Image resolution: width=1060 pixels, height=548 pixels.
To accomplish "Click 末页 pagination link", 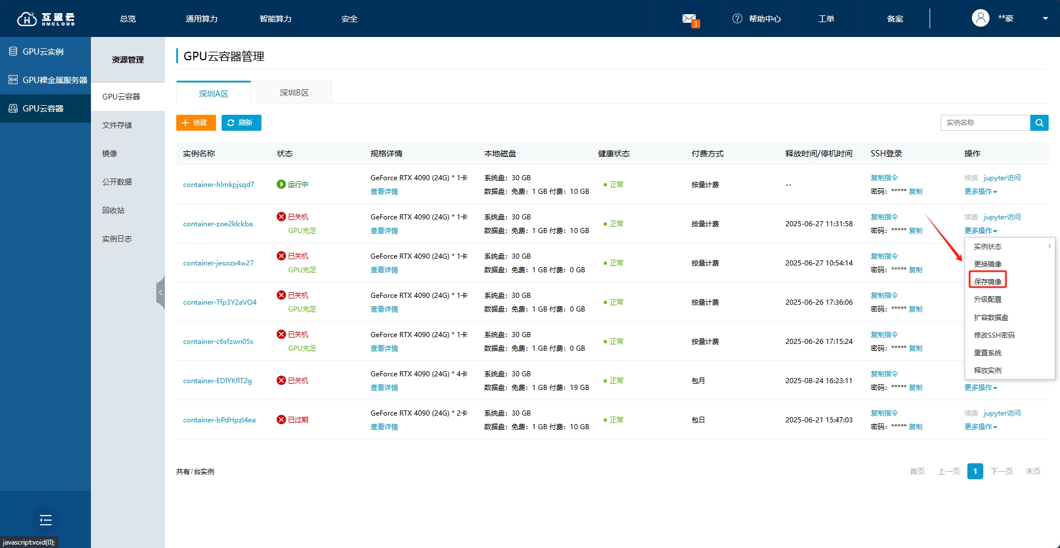I will coord(1033,471).
